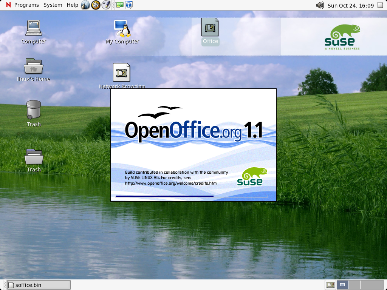Switch to the fourth workspace
Image resolution: width=387 pixels, height=290 pixels.
pyautogui.click(x=378, y=285)
